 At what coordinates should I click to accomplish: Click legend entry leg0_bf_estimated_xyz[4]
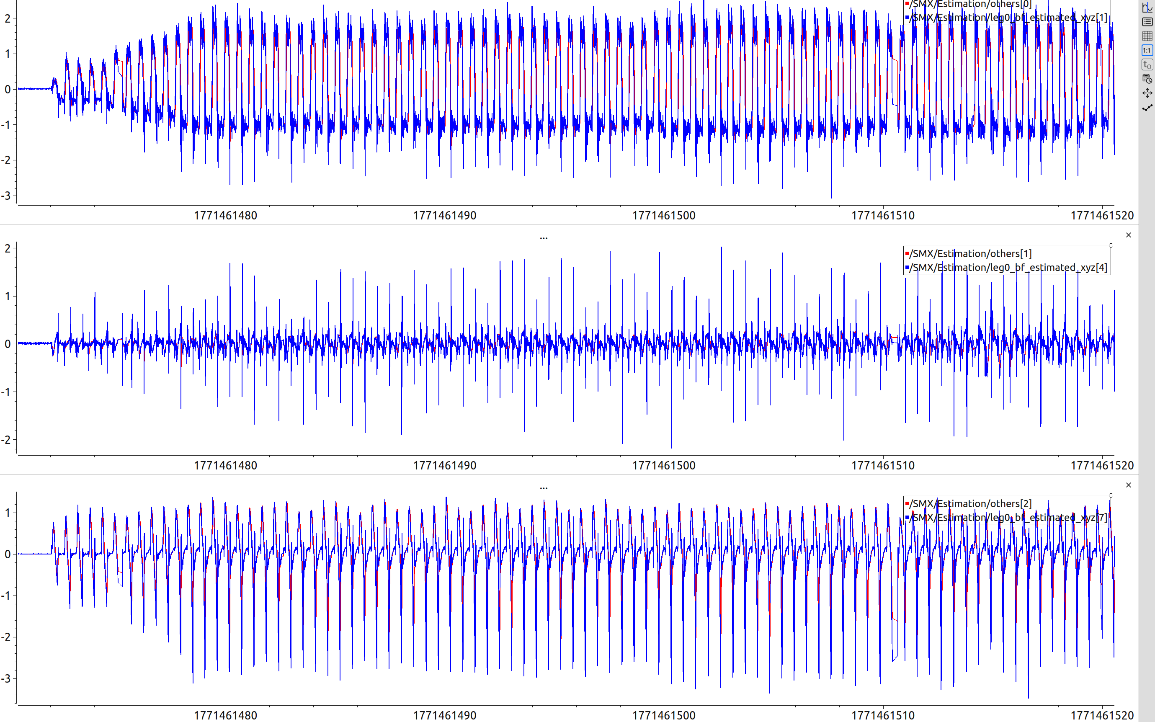[x=1008, y=268]
